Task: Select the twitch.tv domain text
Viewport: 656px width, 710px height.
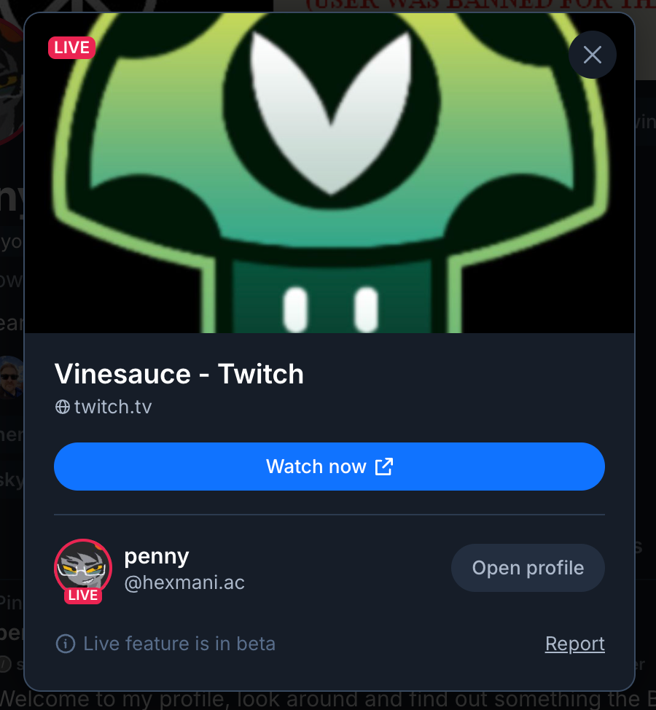Action: [x=113, y=407]
